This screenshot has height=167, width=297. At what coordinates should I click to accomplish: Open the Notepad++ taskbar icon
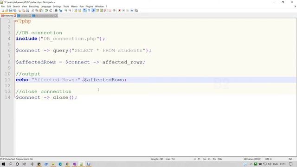tap(82, 164)
